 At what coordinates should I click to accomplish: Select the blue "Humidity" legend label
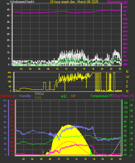click(25, 96)
